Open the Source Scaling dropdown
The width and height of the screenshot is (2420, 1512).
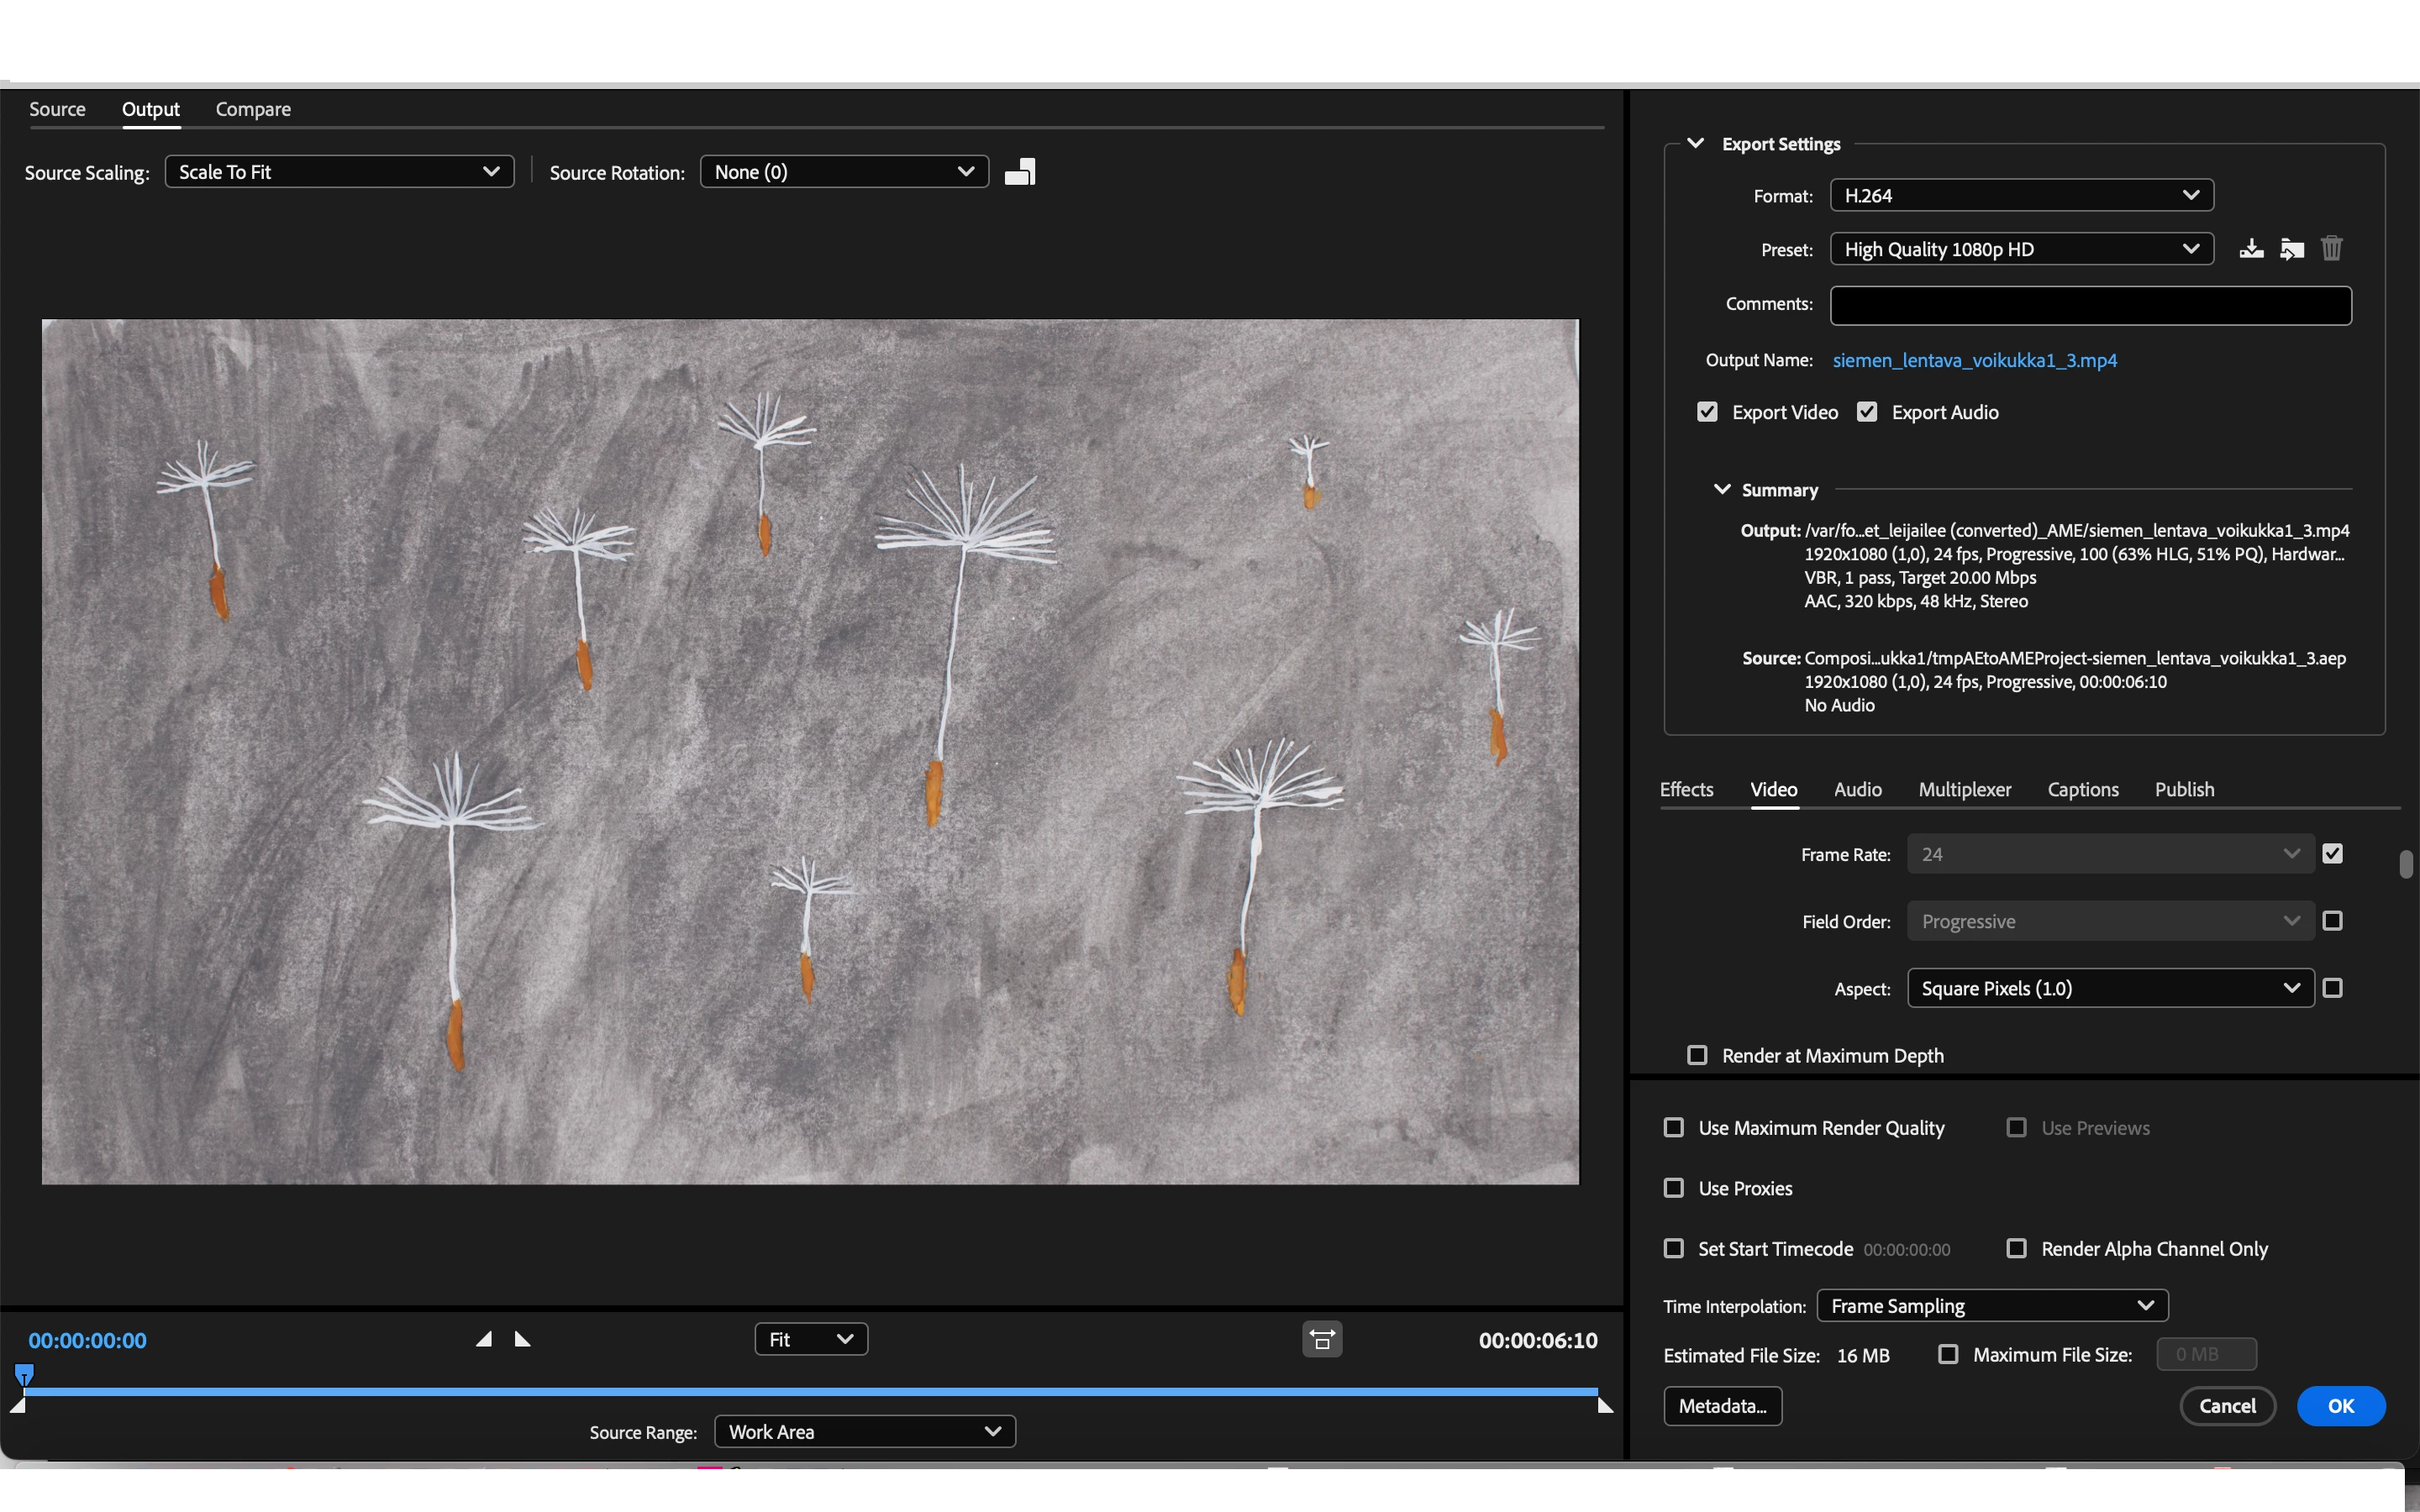point(339,172)
